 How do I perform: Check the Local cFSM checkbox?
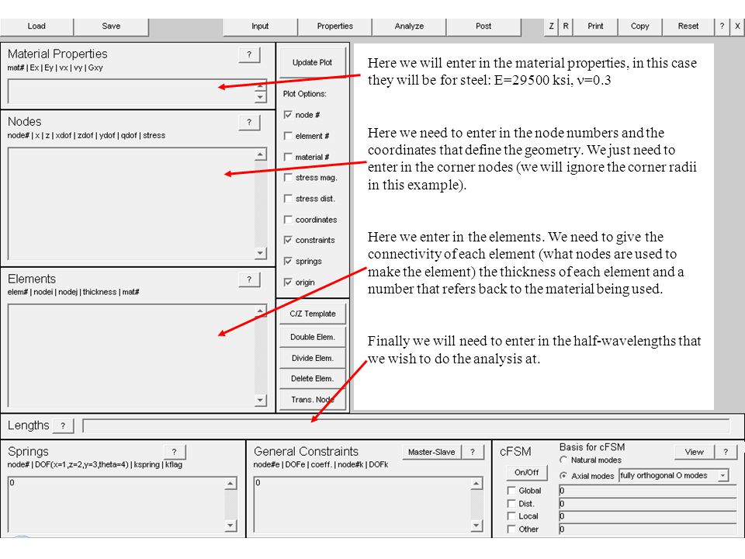pos(511,516)
